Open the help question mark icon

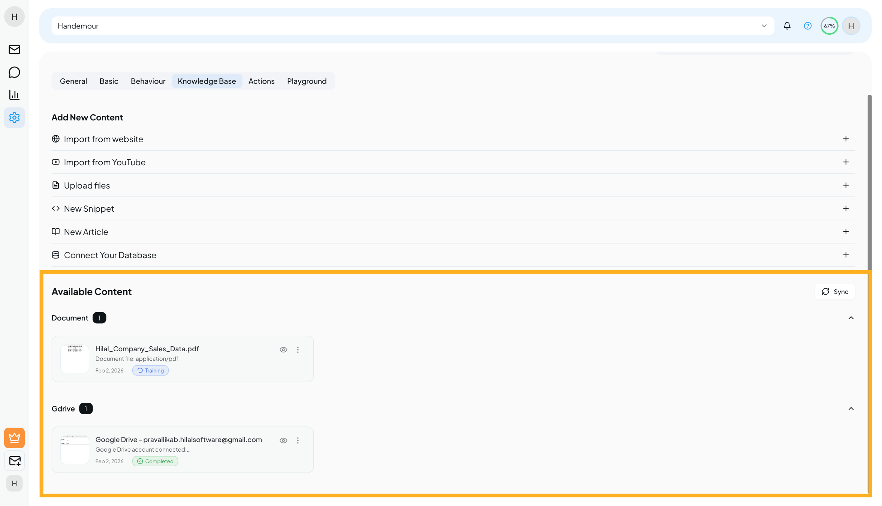coord(808,25)
